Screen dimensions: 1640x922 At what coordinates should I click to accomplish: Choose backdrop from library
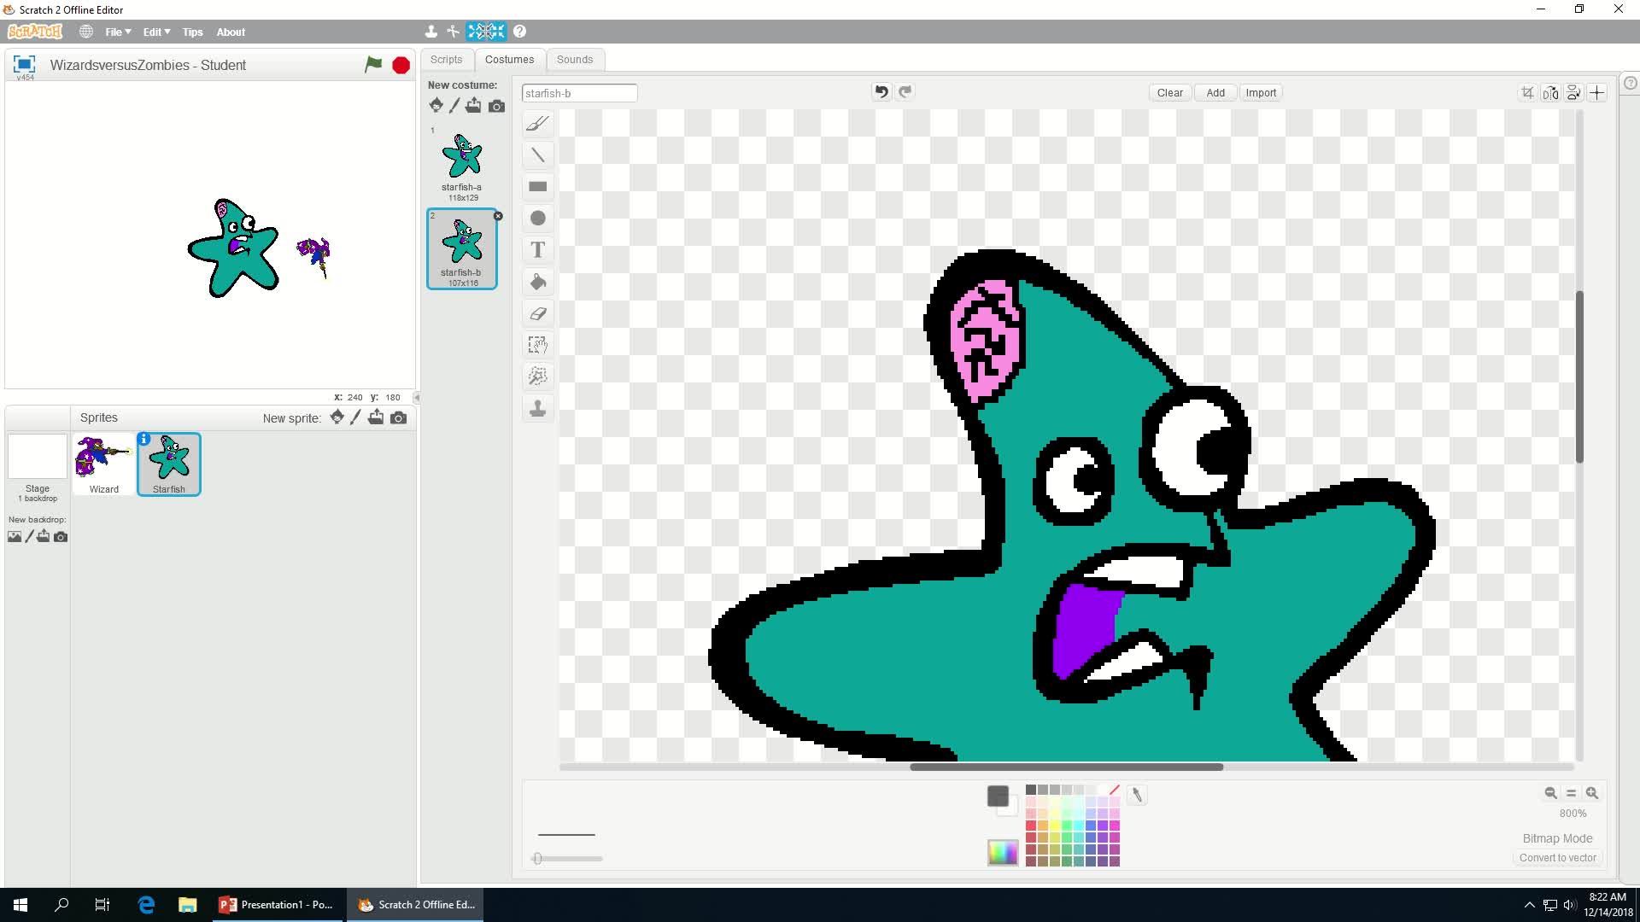pos(15,536)
